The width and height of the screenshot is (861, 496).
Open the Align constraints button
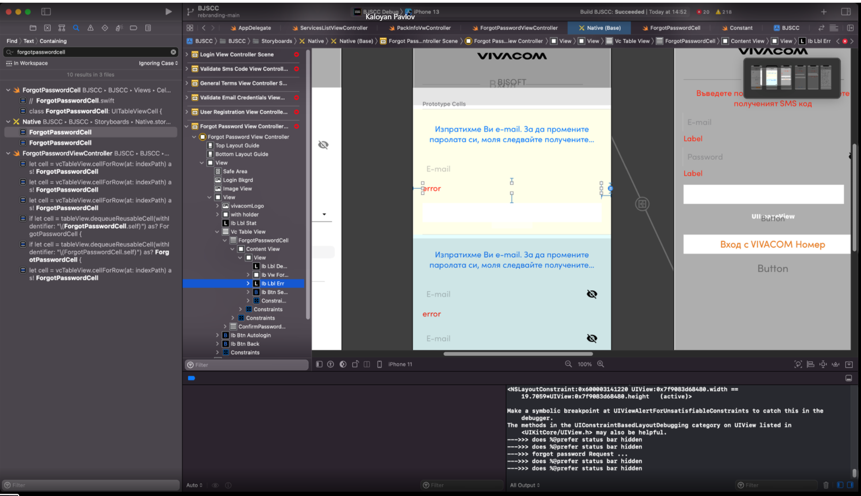810,364
